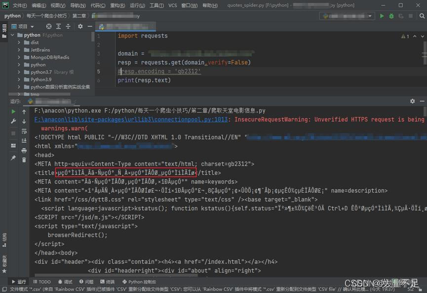Hide the run tool window

pyautogui.click(x=422, y=101)
